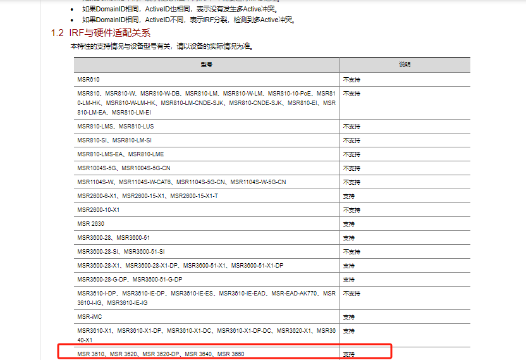Select "不支持" in the MSR810-LME row

click(x=352, y=154)
